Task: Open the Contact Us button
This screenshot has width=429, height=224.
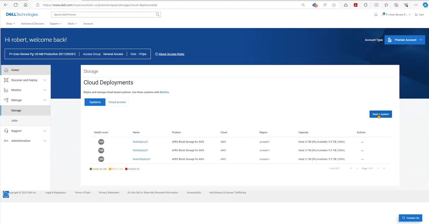Action: pos(410,218)
